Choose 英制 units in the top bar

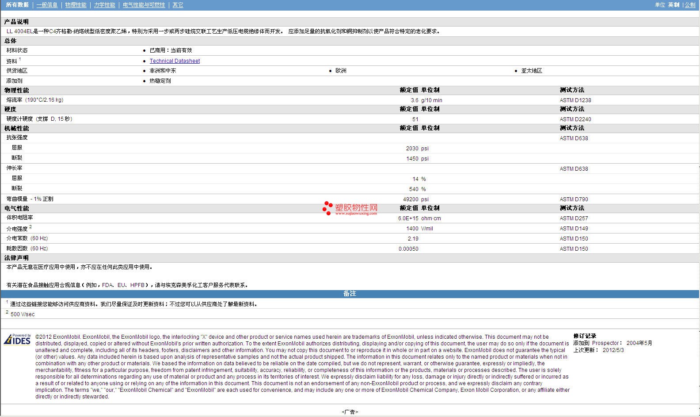pos(673,5)
